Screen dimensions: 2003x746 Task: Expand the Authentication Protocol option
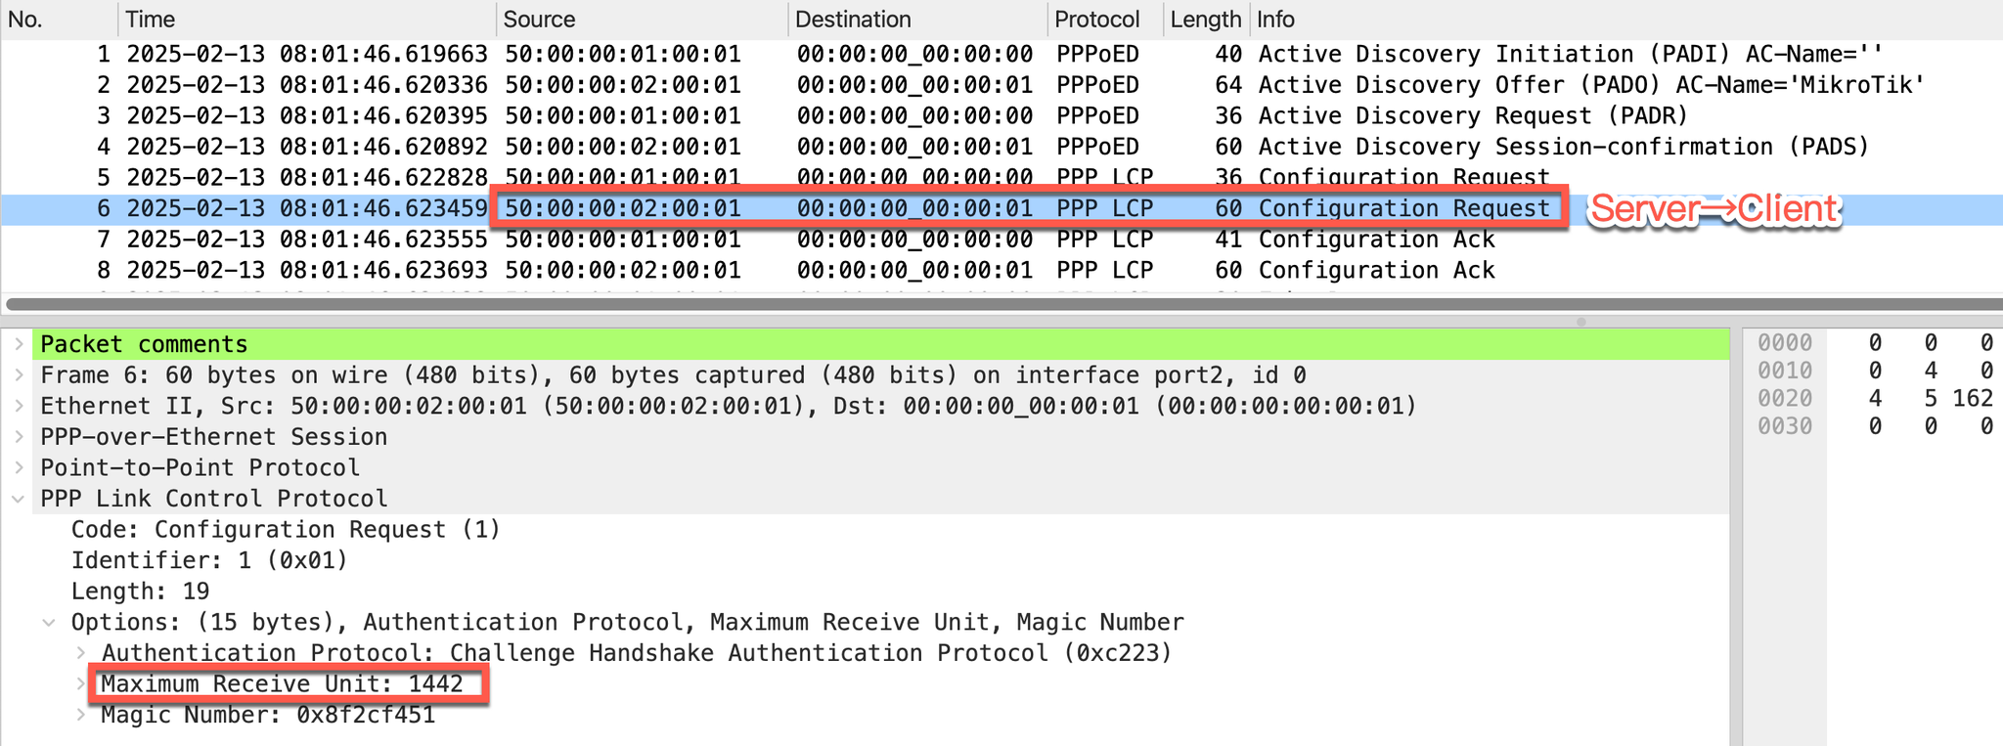(x=82, y=653)
